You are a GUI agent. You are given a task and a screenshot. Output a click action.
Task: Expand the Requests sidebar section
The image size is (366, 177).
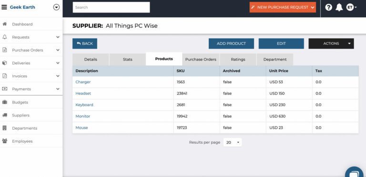tap(58, 37)
